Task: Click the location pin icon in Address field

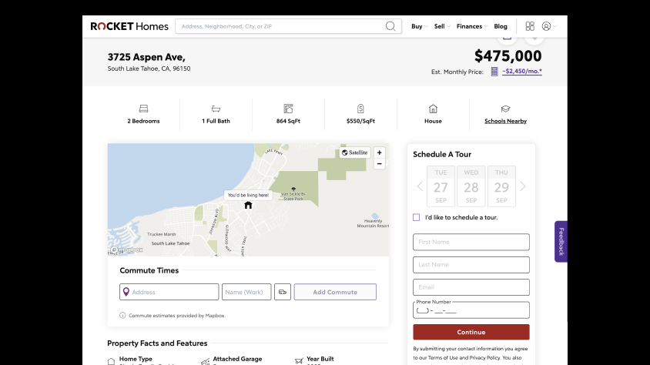Action: tap(126, 292)
